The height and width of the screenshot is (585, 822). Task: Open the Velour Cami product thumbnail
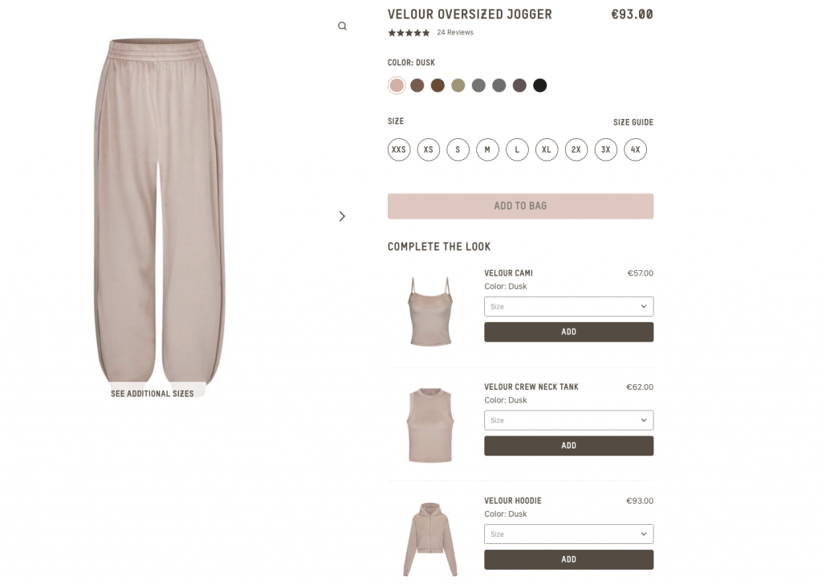[430, 312]
